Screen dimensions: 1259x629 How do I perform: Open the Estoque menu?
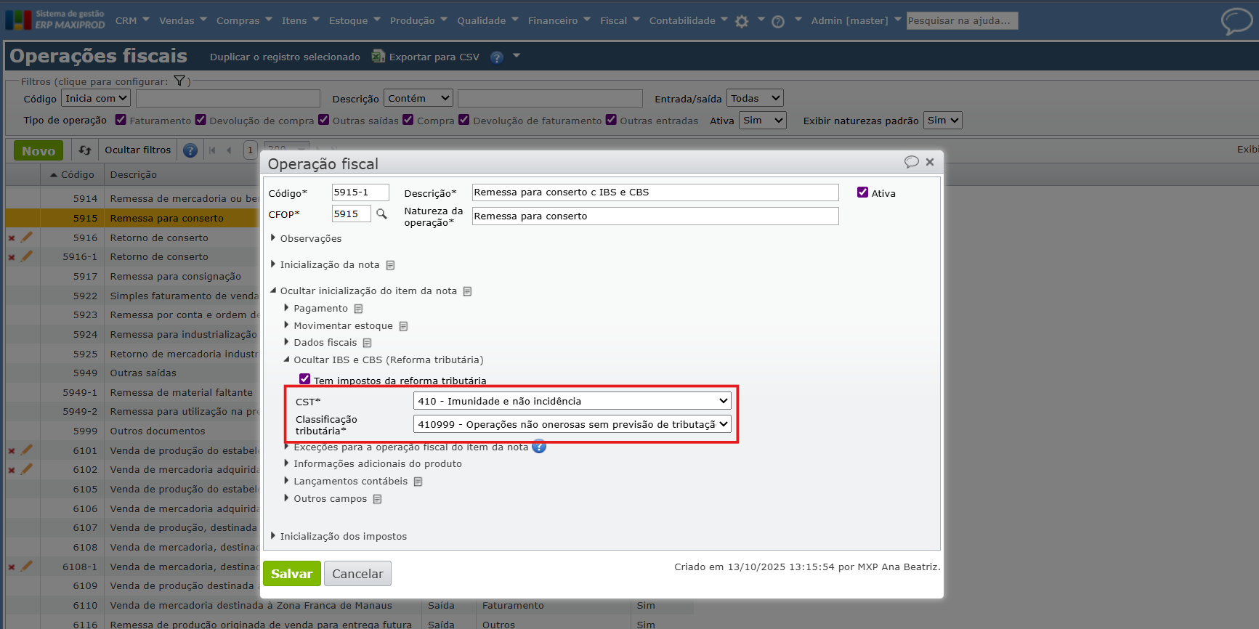pos(355,20)
